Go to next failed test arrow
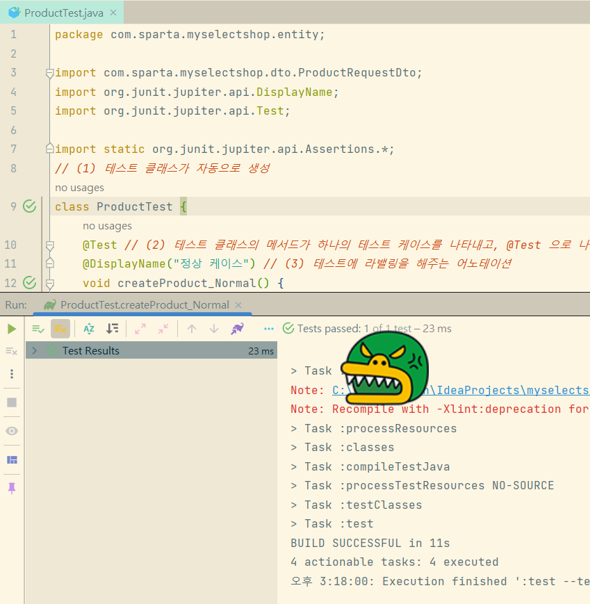This screenshot has height=604, width=590. click(214, 329)
